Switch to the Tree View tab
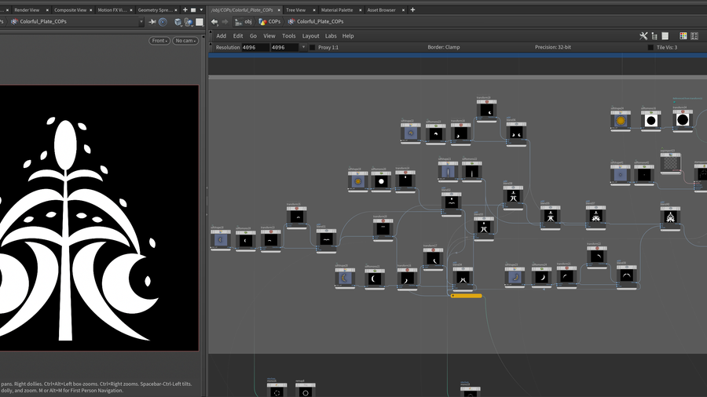This screenshot has height=397, width=707. (x=295, y=10)
